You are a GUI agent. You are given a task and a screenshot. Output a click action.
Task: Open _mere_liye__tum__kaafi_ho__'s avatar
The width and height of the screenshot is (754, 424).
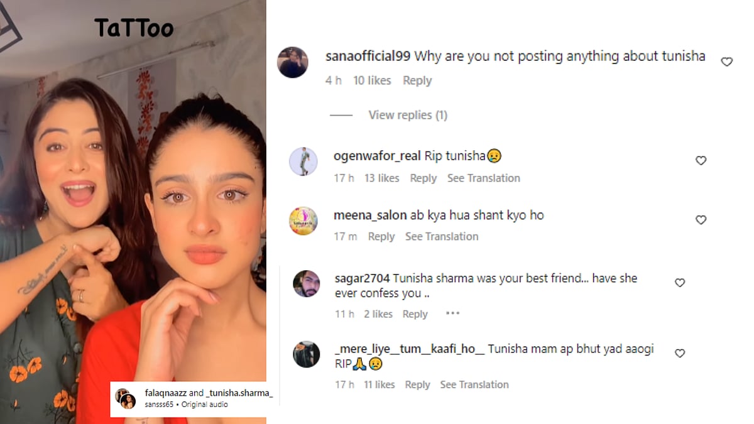[306, 354]
